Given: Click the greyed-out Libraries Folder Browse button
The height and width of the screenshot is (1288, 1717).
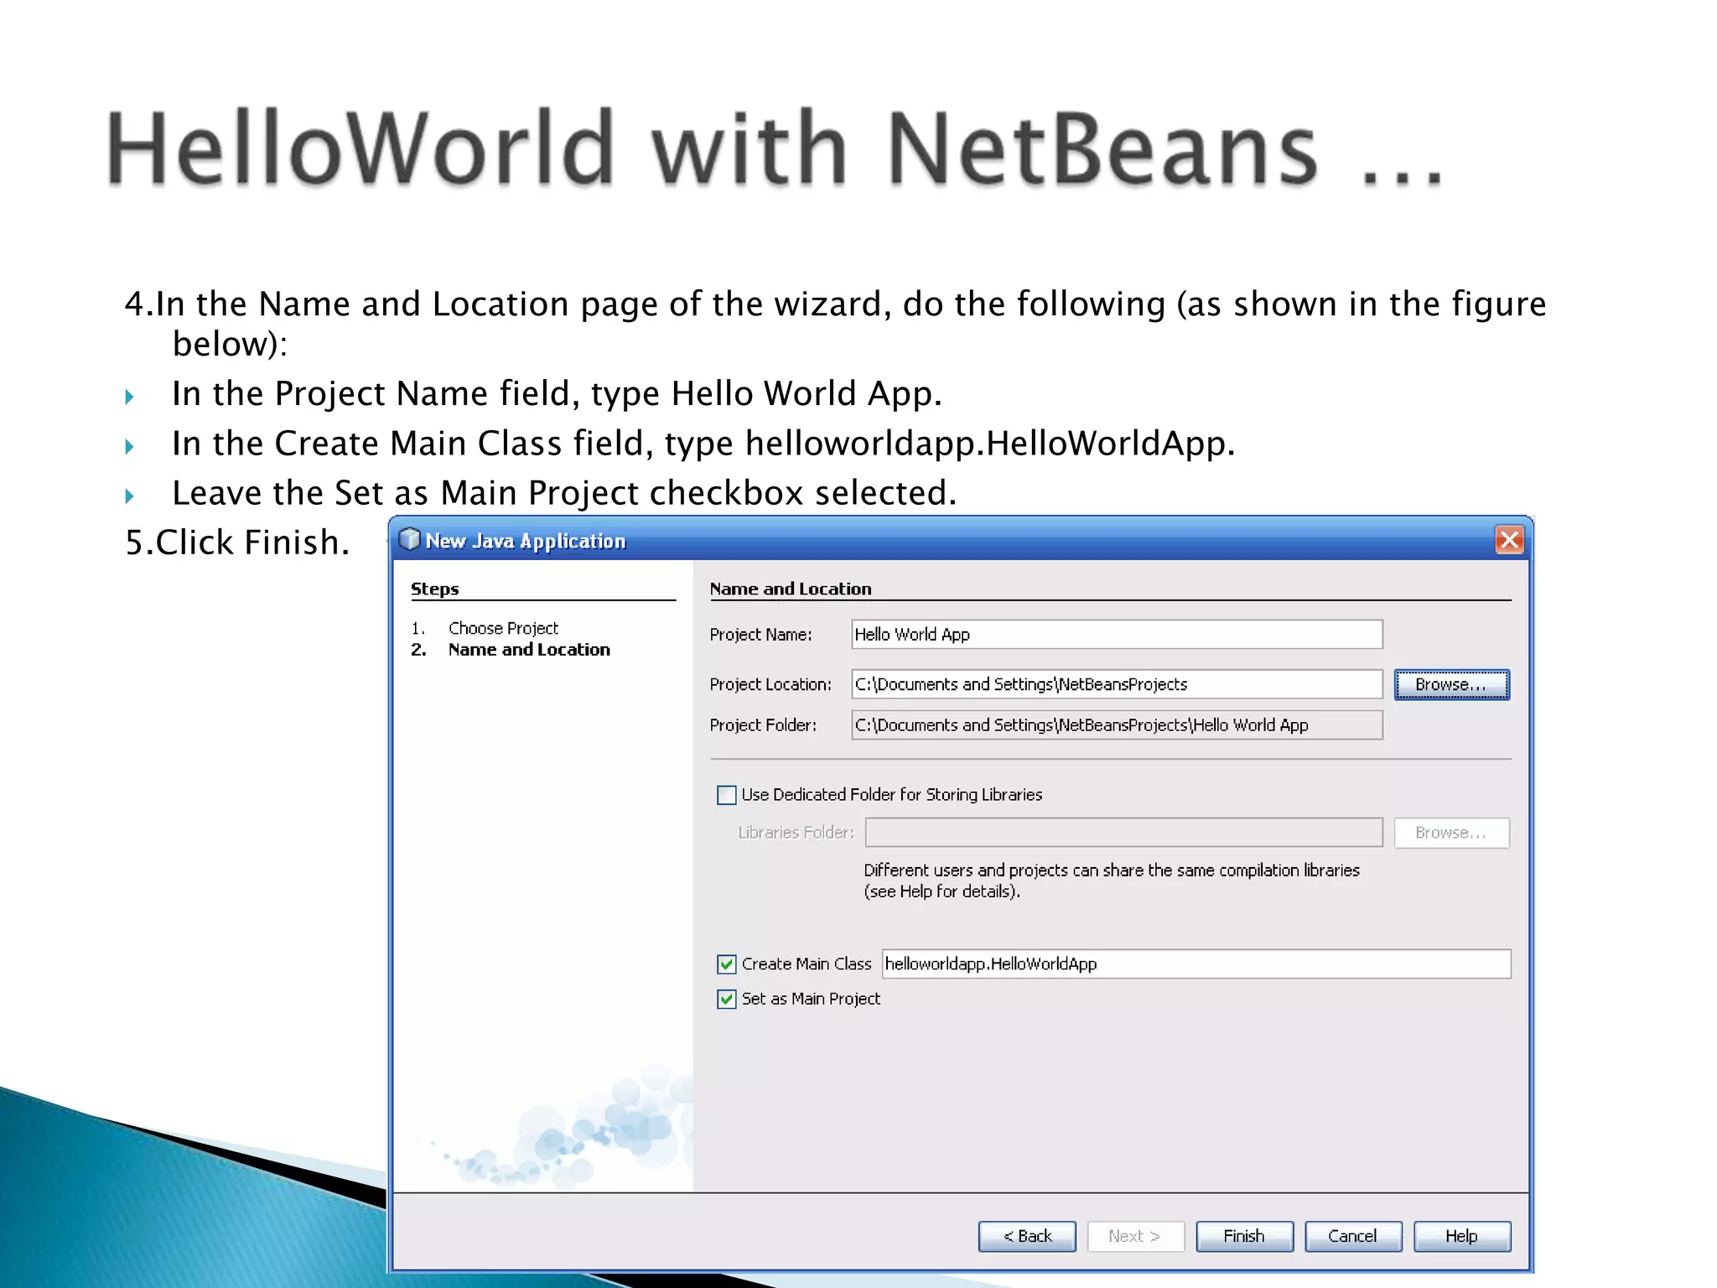Looking at the screenshot, I should pyautogui.click(x=1452, y=833).
